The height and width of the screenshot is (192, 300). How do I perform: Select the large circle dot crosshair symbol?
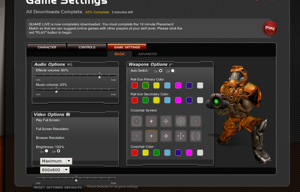[x=136, y=121]
